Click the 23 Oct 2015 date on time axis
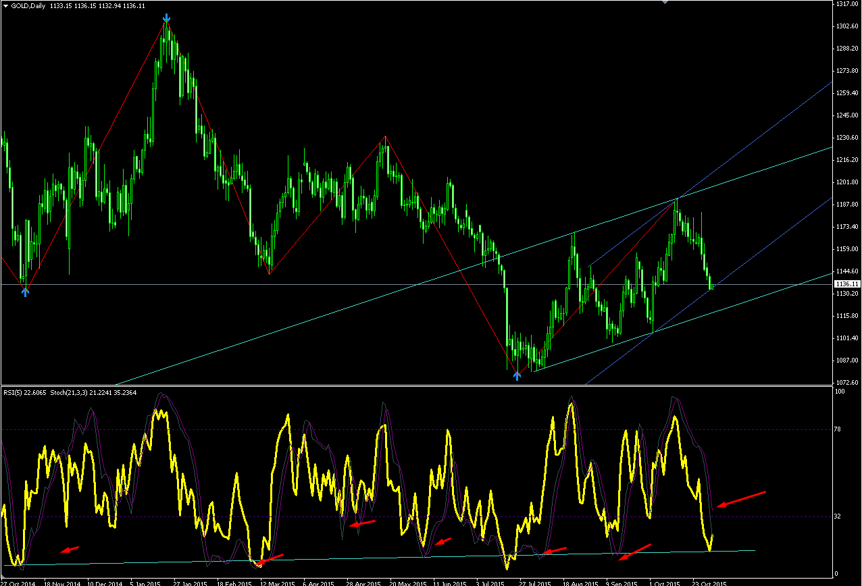The height and width of the screenshot is (586, 862). click(709, 582)
